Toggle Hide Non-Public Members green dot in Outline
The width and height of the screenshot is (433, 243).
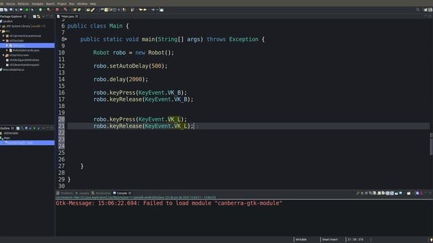[x=35, y=128]
